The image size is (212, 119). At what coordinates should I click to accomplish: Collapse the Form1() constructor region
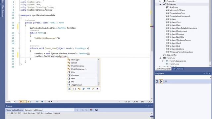[19, 33]
